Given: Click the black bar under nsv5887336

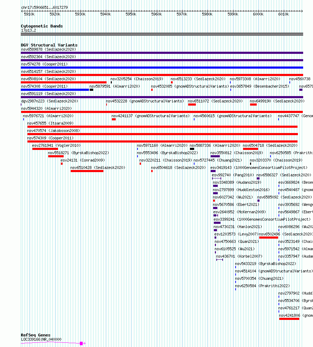Looking at the screenshot, I should 192,149.
